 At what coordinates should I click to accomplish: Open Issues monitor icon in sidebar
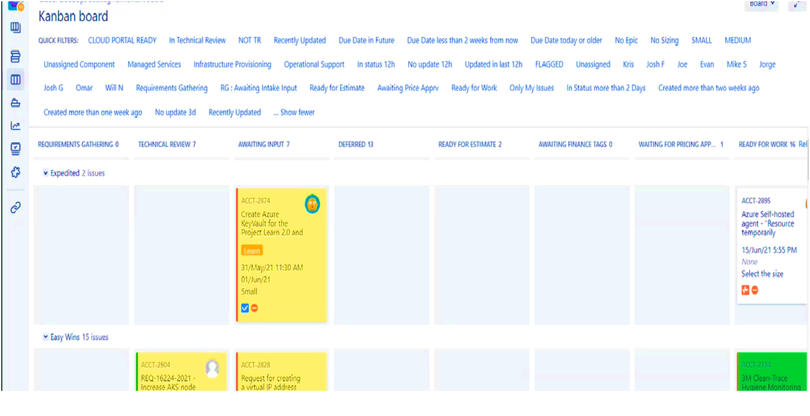tap(16, 149)
